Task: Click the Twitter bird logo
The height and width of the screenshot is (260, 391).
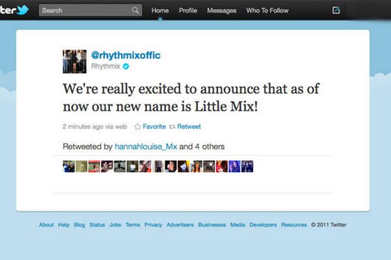Action: click(23, 10)
